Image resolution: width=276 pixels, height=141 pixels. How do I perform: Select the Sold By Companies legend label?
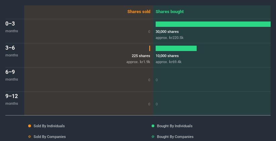click(50, 137)
